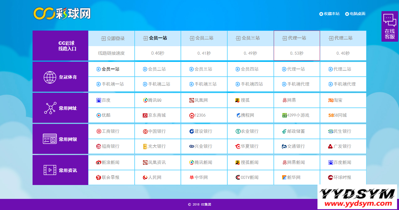Viewport: 399px width, 210px height.
Task: Click the Youku play icon
Action: (x=98, y=115)
